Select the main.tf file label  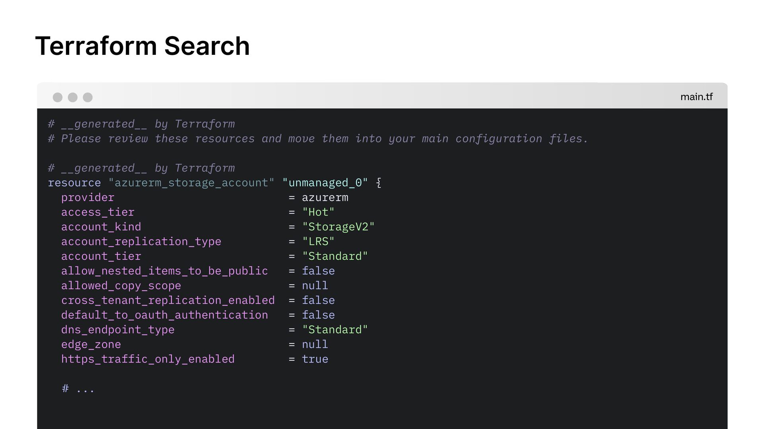click(696, 97)
